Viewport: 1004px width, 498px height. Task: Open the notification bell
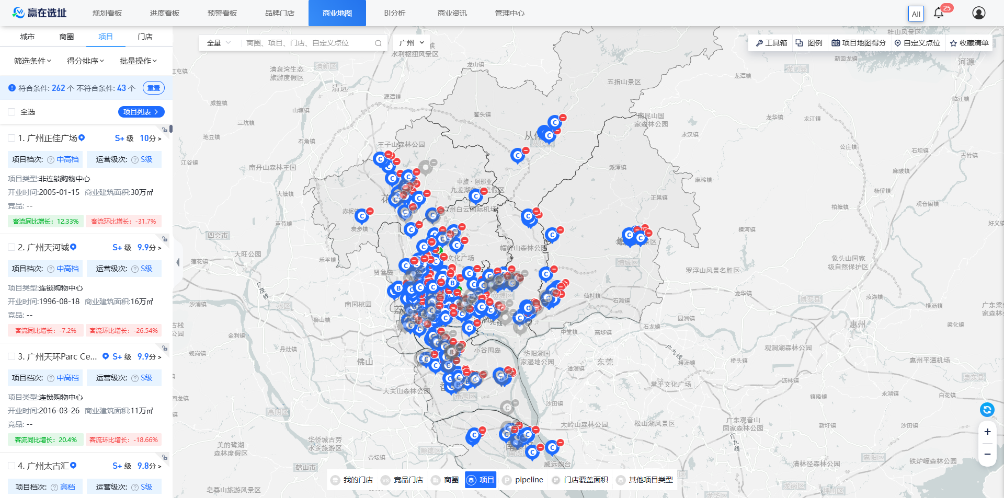(939, 13)
